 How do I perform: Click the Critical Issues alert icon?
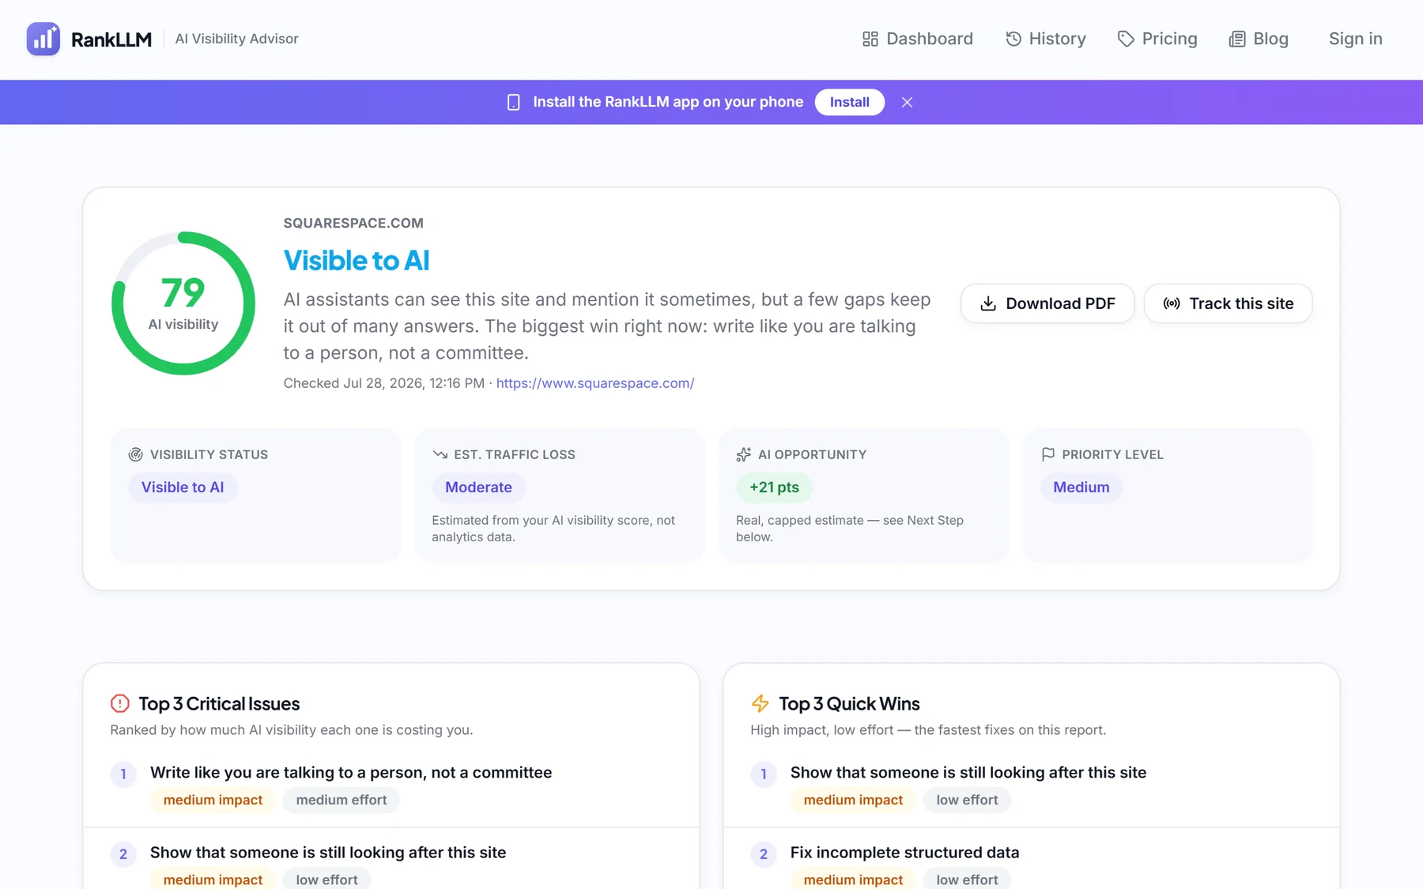pos(120,703)
